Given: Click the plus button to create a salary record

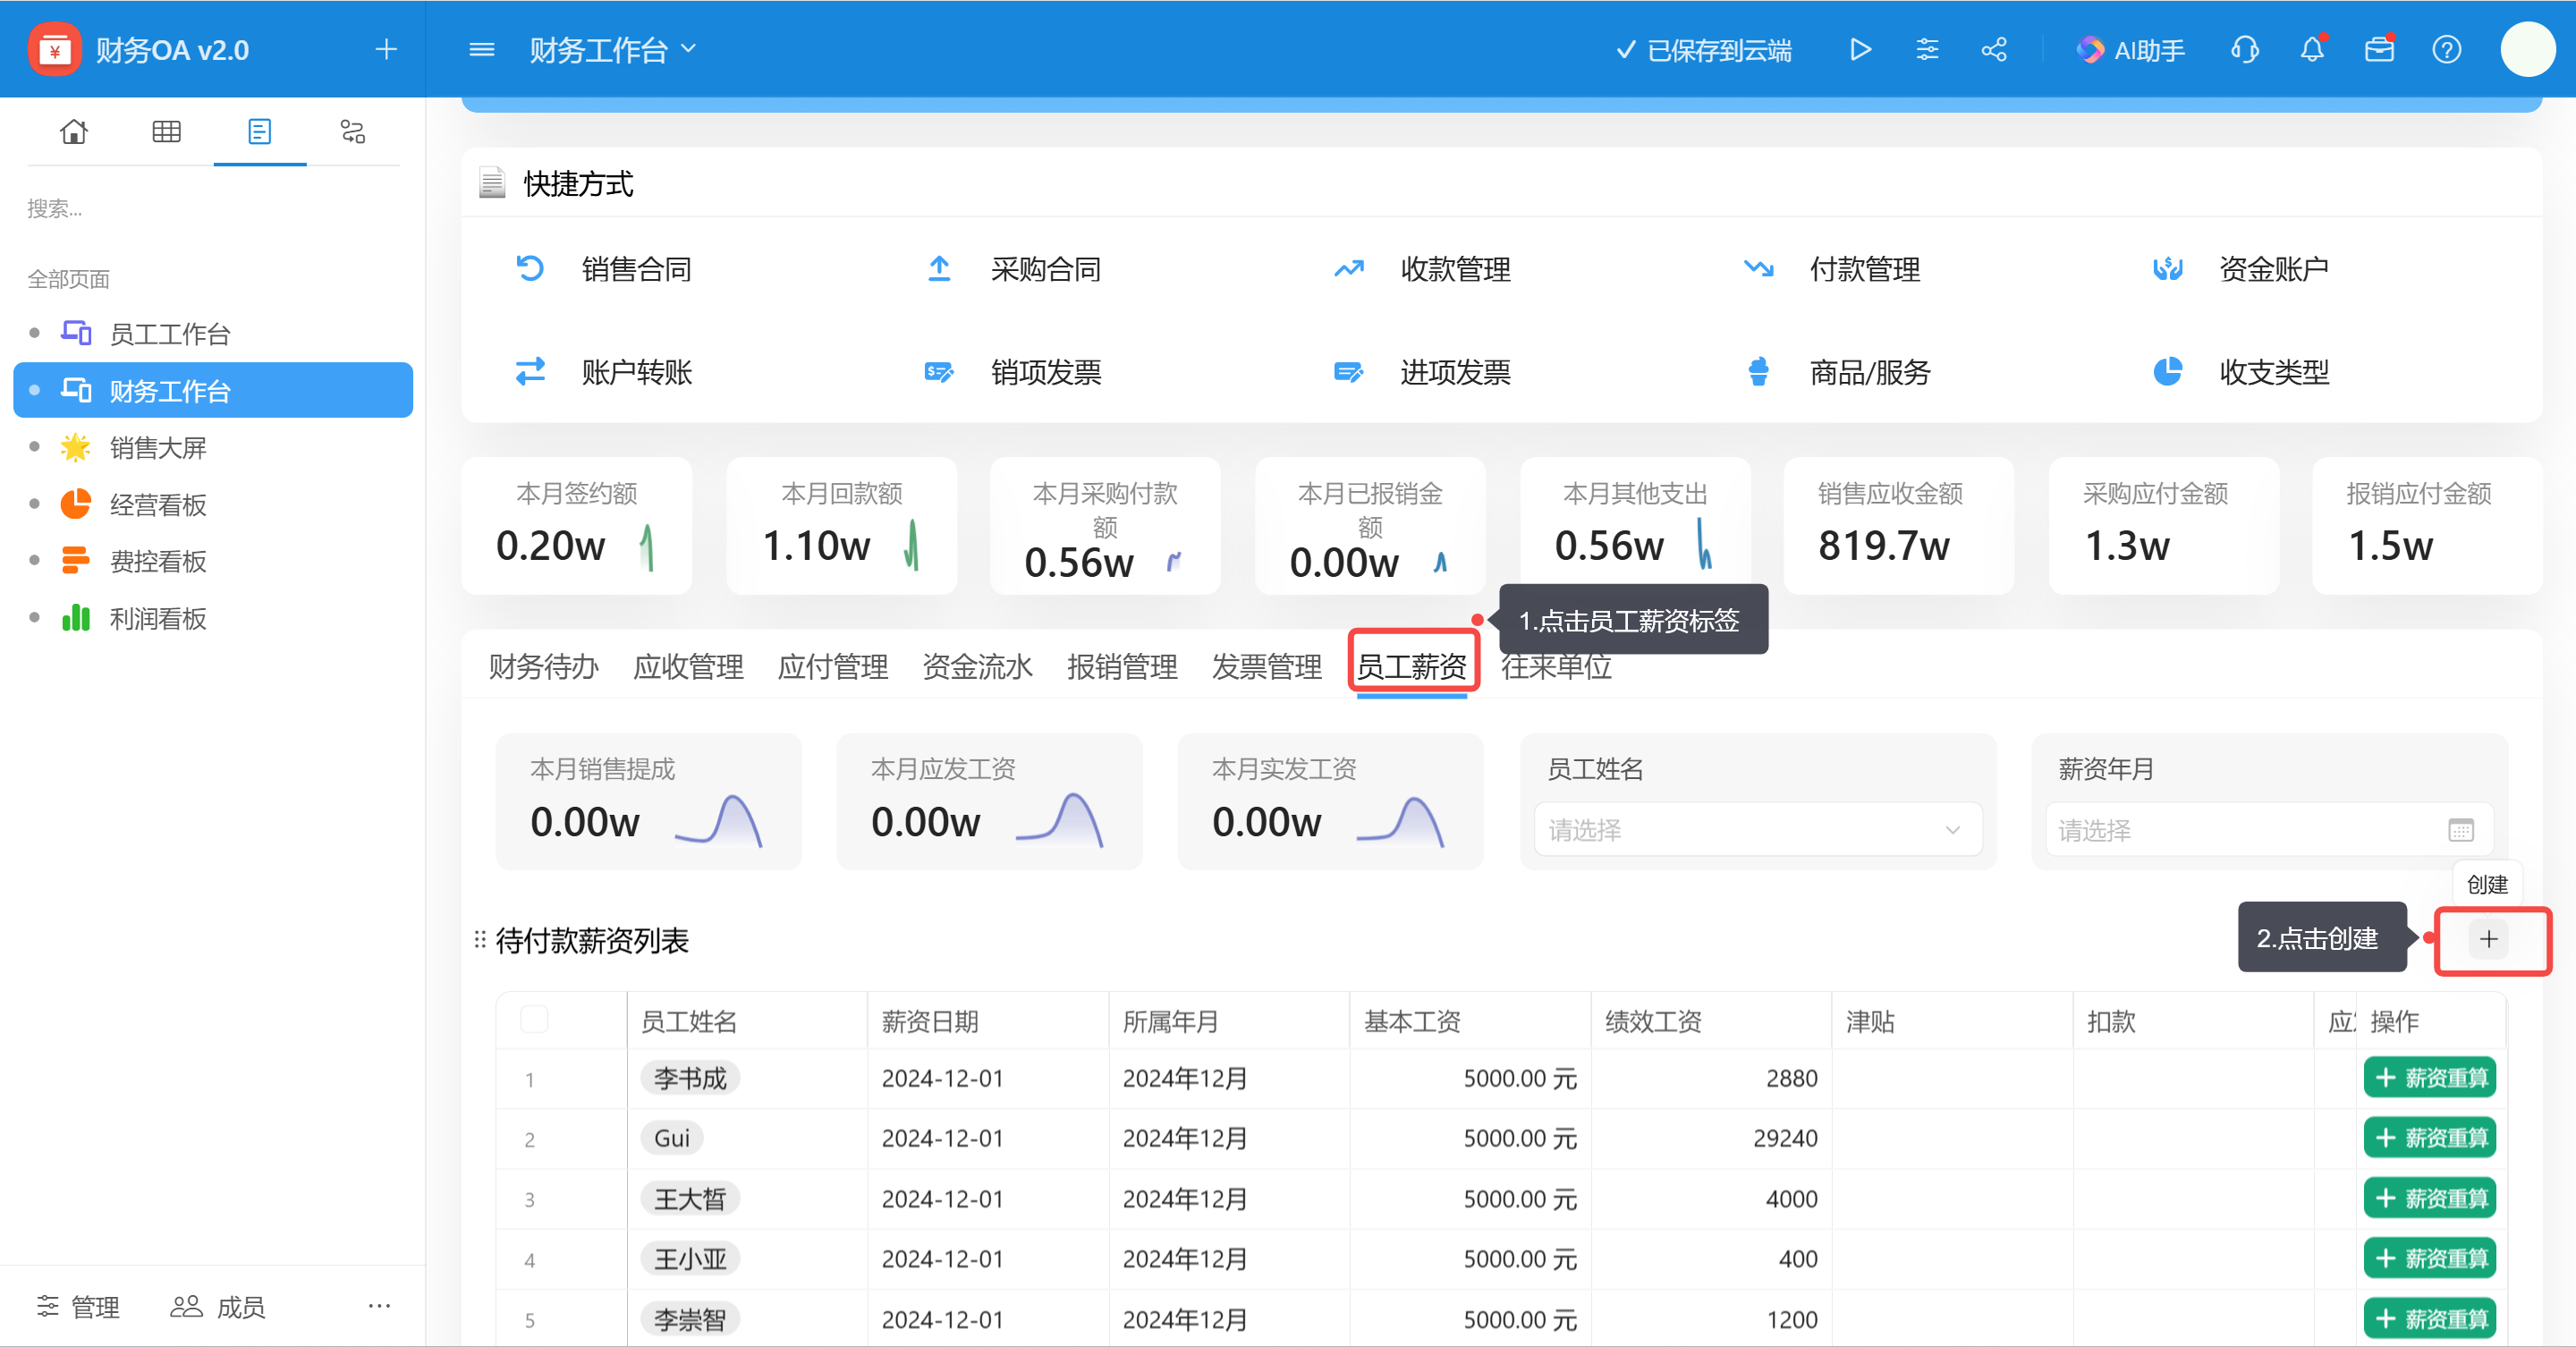Looking at the screenshot, I should coord(2488,938).
